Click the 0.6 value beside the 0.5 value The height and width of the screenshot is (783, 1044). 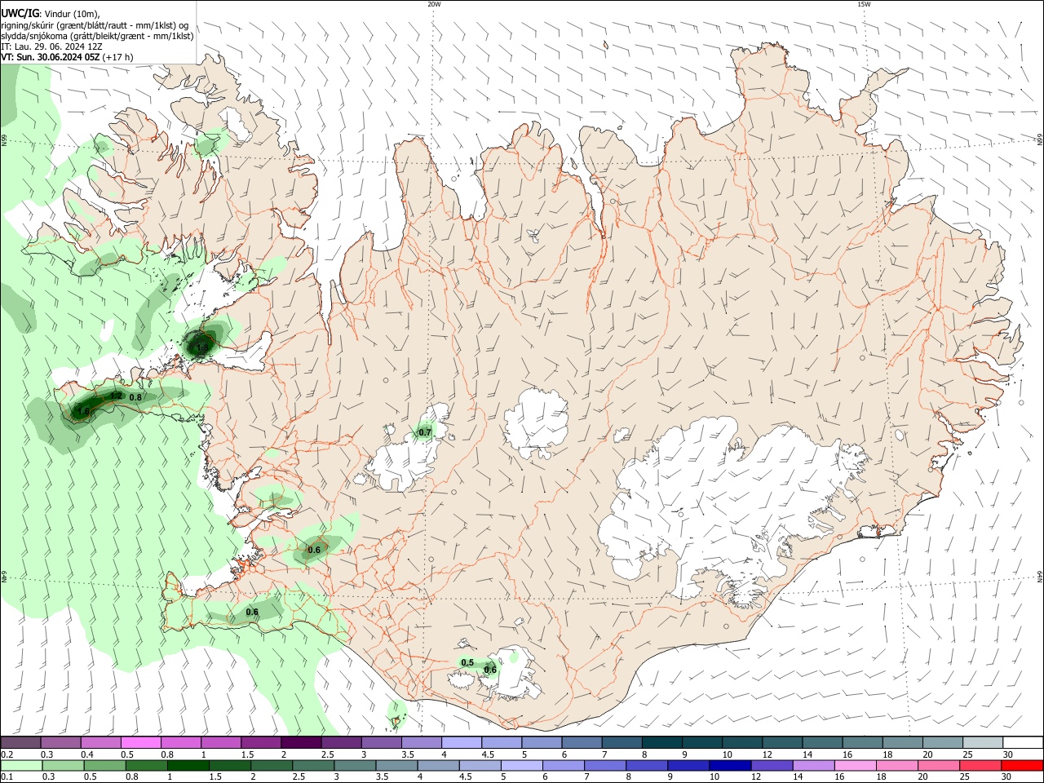click(x=490, y=670)
